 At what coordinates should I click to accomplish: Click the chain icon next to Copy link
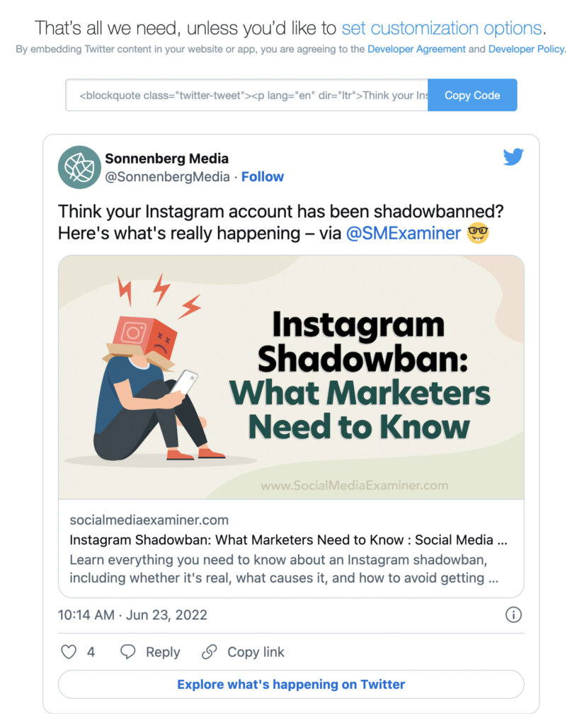point(210,651)
